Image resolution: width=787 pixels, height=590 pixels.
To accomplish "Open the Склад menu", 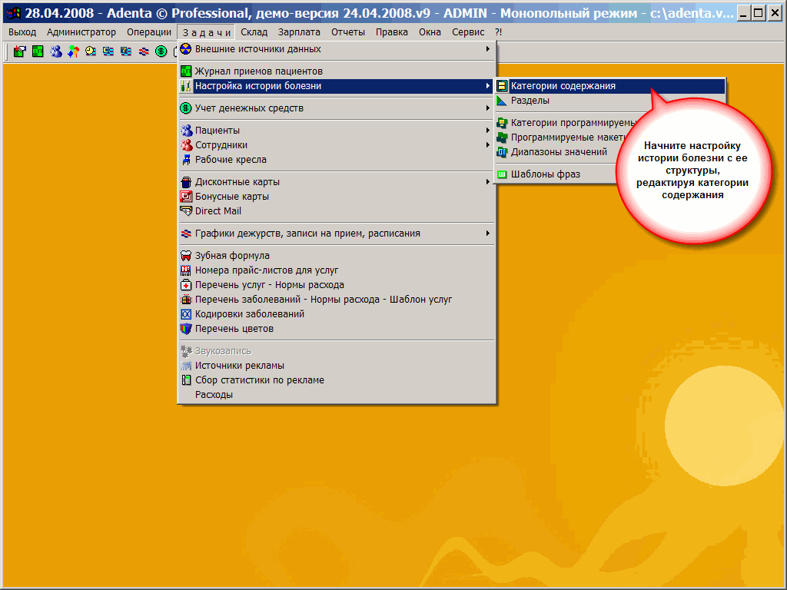I will click(254, 32).
